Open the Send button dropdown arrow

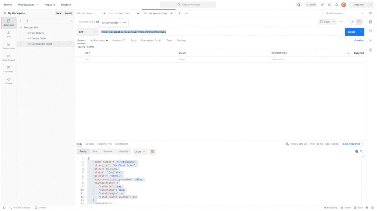pos(361,32)
